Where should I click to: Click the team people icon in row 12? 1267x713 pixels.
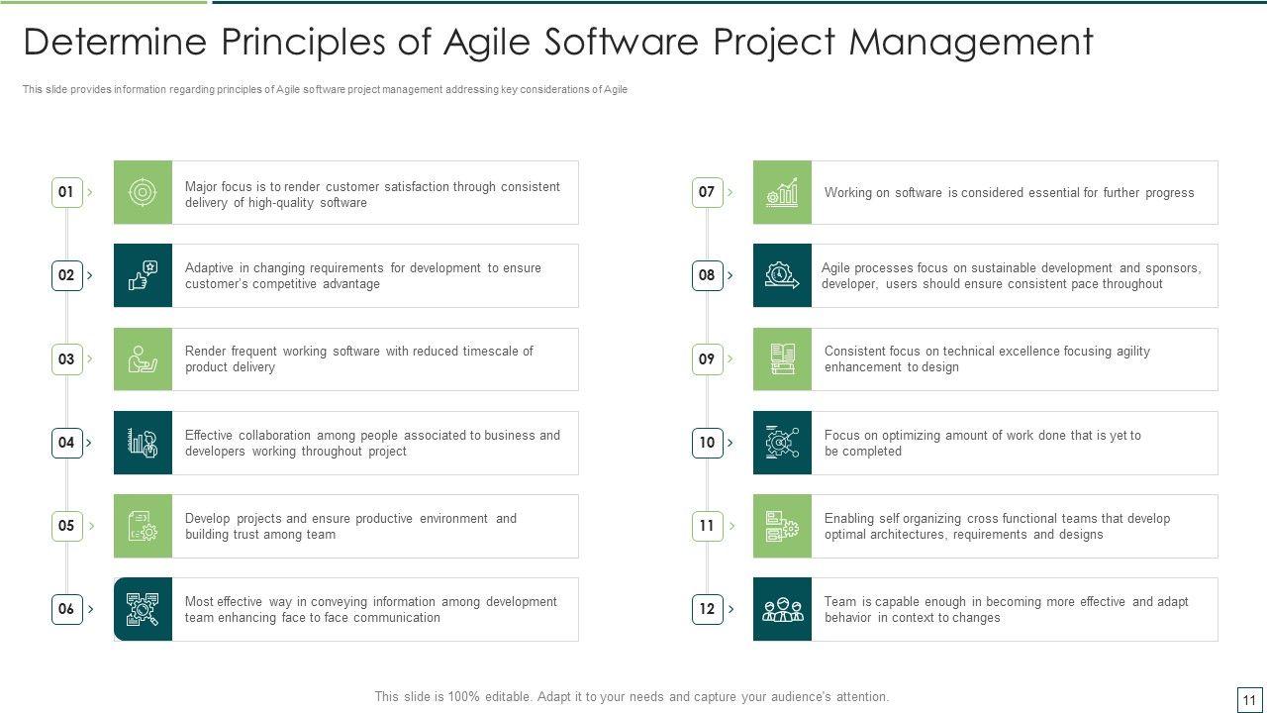click(x=782, y=609)
